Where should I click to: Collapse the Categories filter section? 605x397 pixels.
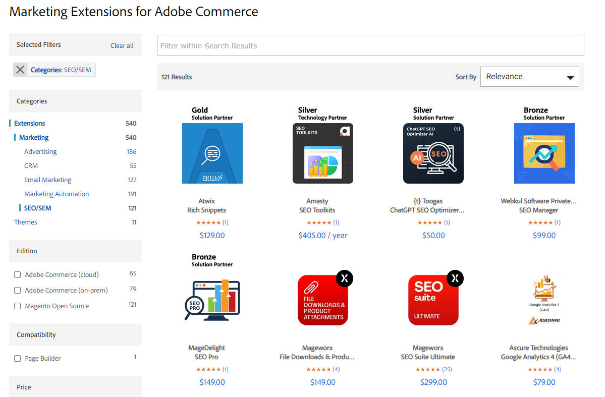tap(75, 101)
